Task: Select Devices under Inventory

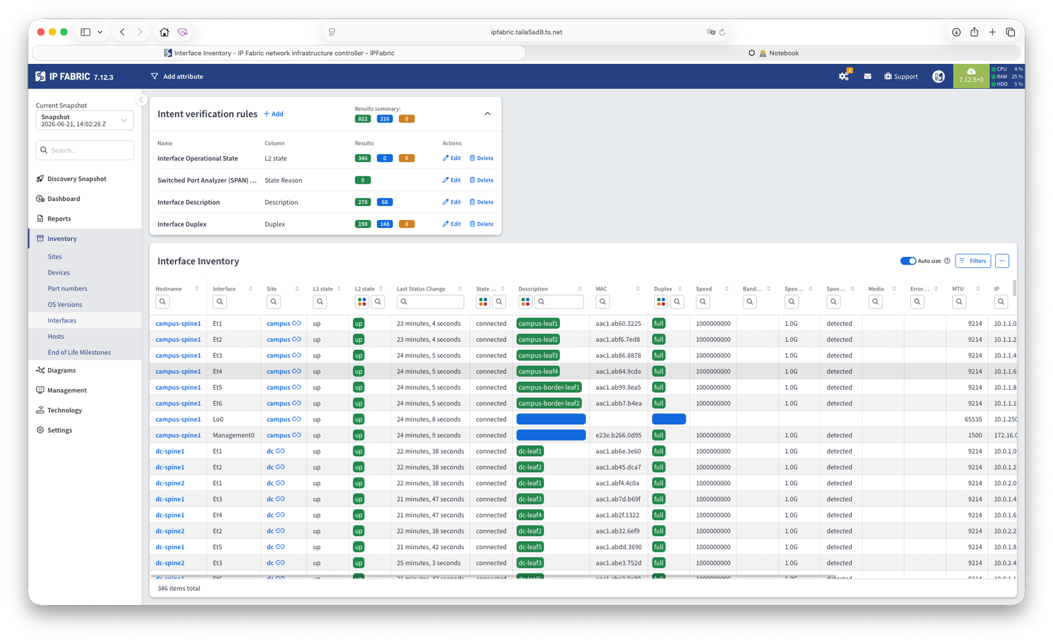Action: tap(59, 273)
